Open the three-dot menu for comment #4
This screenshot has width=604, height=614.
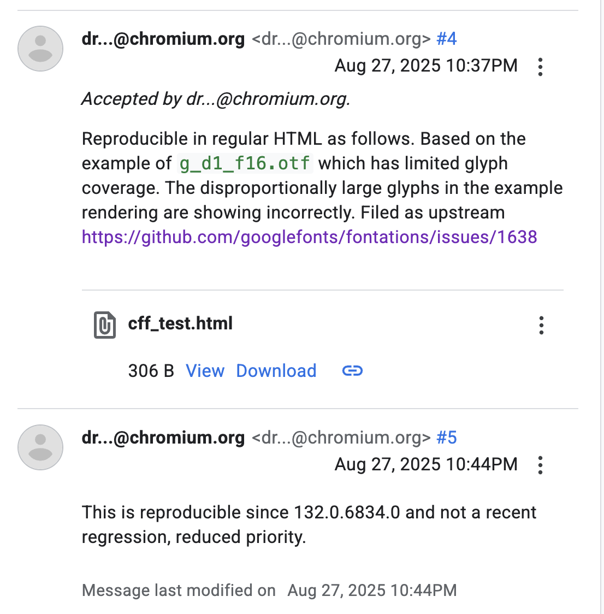tap(540, 67)
